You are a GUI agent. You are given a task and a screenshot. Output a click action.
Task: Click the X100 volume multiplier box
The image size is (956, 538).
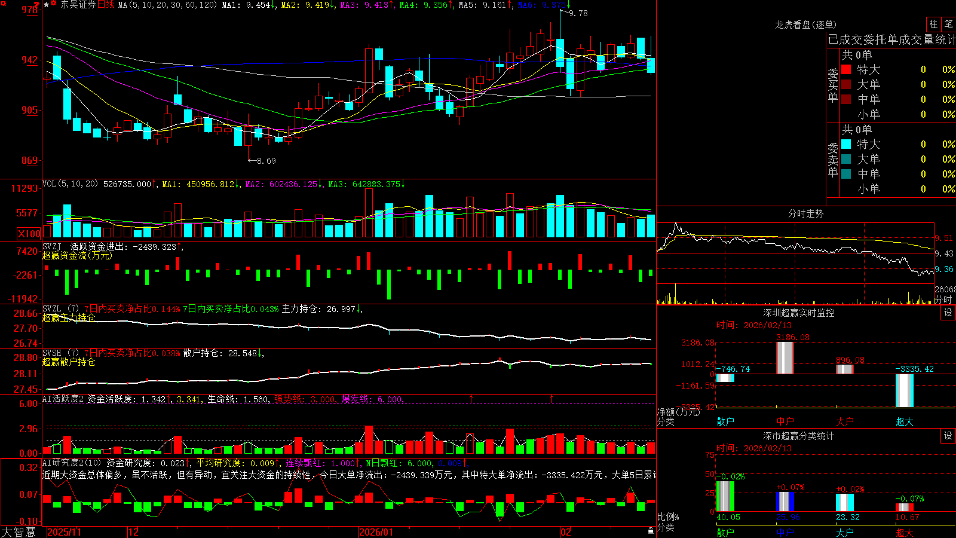point(29,234)
